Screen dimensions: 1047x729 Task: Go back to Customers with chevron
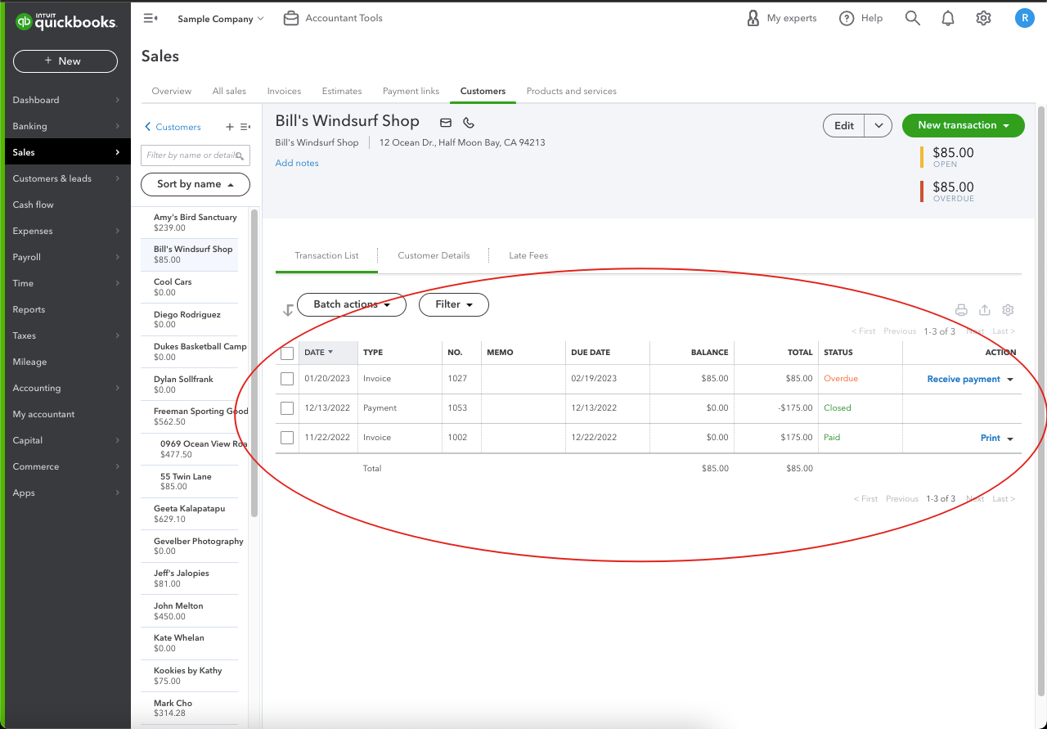pos(148,127)
